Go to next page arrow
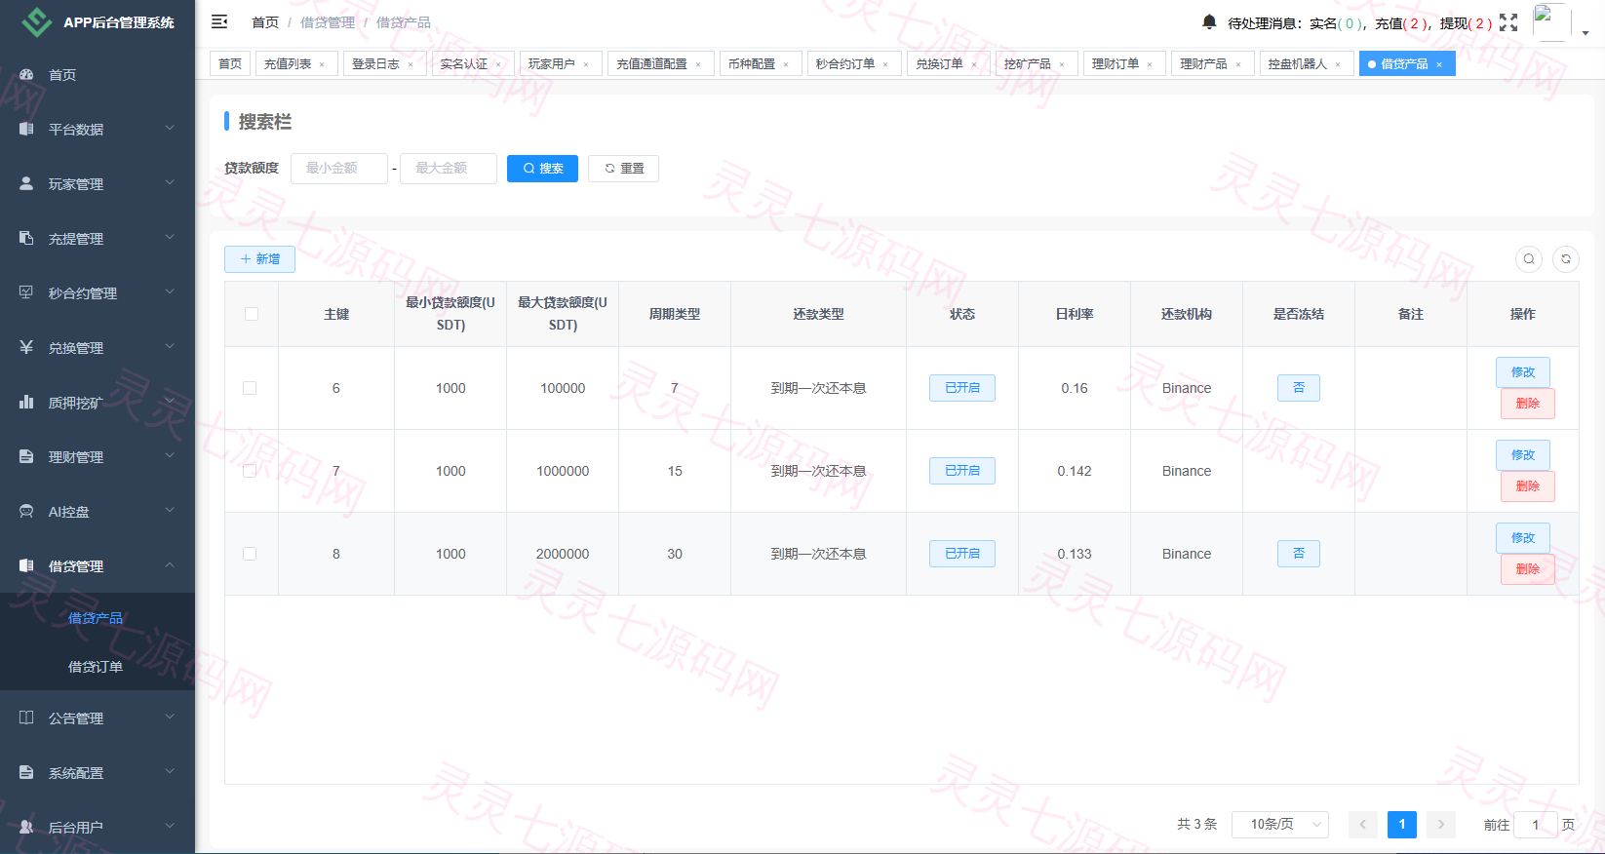Image resolution: width=1605 pixels, height=854 pixels. 1441,824
